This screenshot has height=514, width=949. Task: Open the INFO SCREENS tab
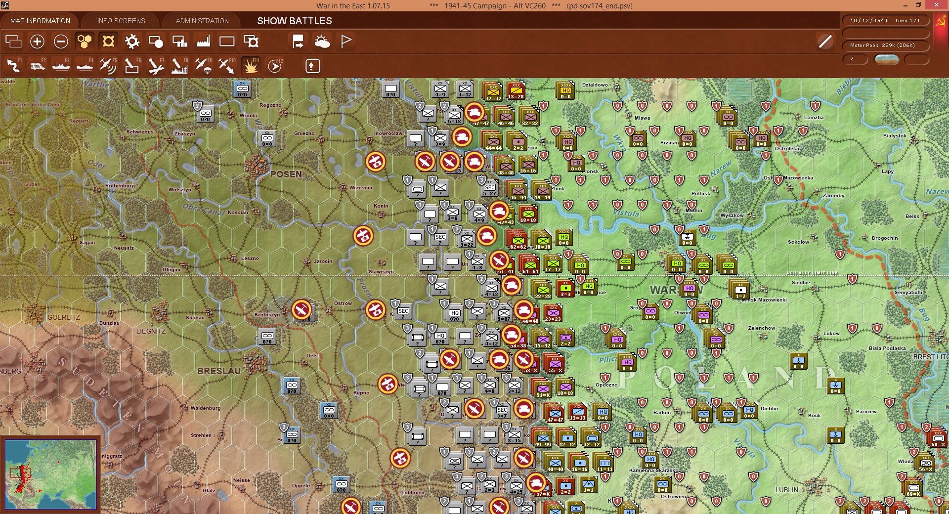121,21
